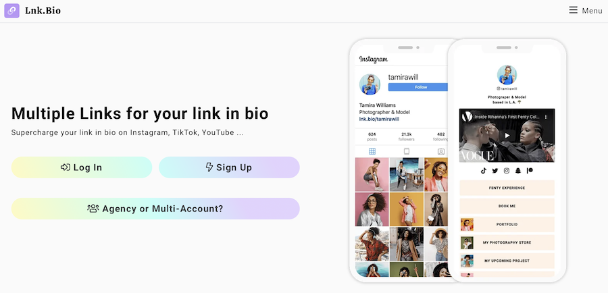
Task: Open the FENTY EXPERIENCE link
Action: coord(507,188)
